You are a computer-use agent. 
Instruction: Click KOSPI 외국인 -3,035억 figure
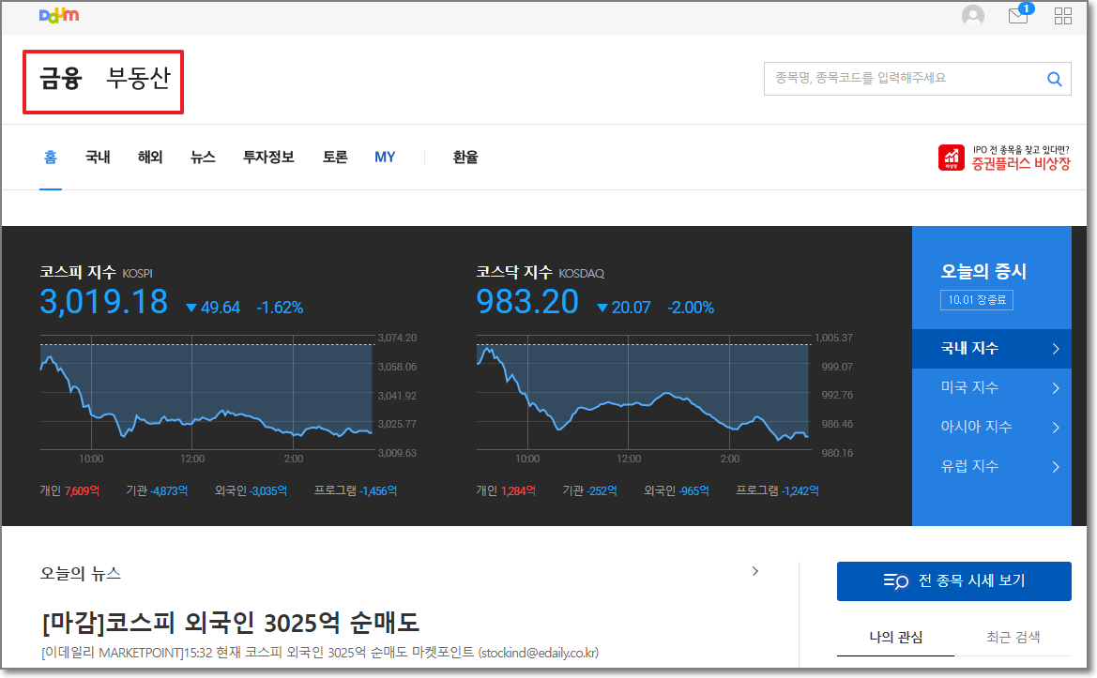tap(251, 491)
